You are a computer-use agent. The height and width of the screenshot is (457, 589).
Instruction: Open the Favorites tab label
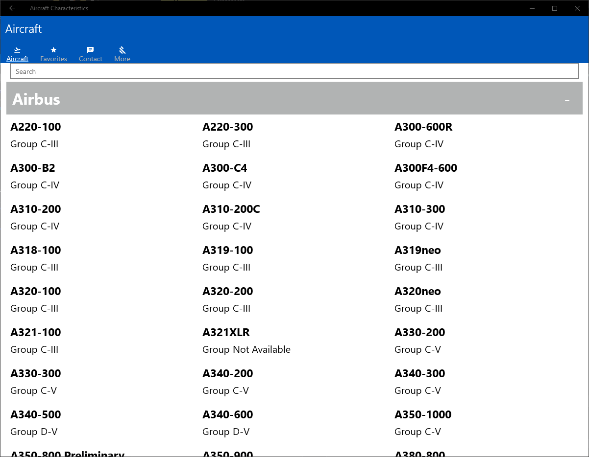[53, 59]
